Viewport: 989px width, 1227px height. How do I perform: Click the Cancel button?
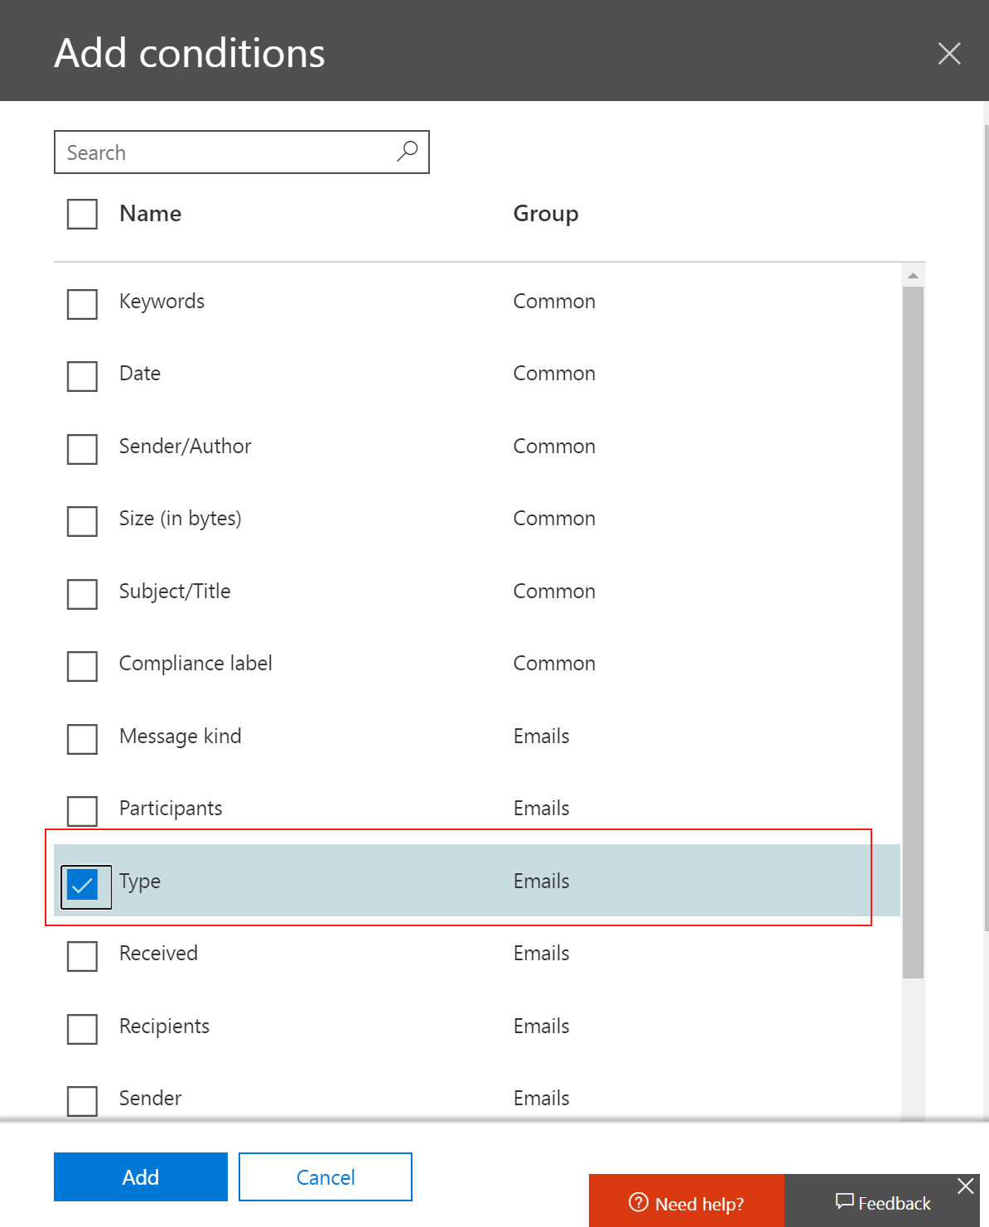coord(325,1176)
